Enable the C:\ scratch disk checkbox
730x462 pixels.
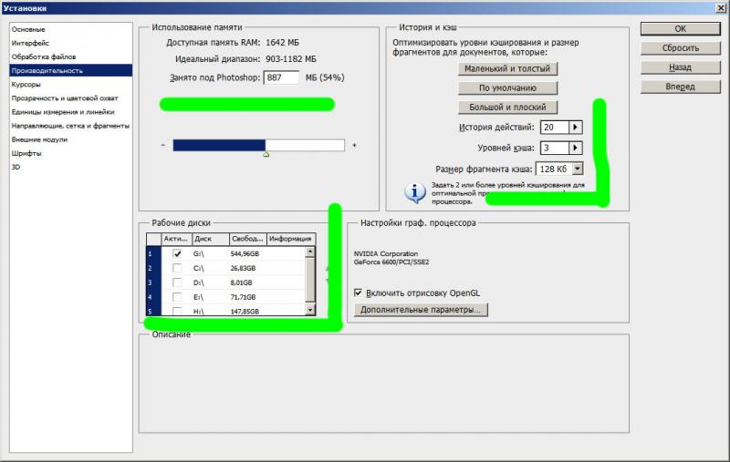[x=177, y=268]
